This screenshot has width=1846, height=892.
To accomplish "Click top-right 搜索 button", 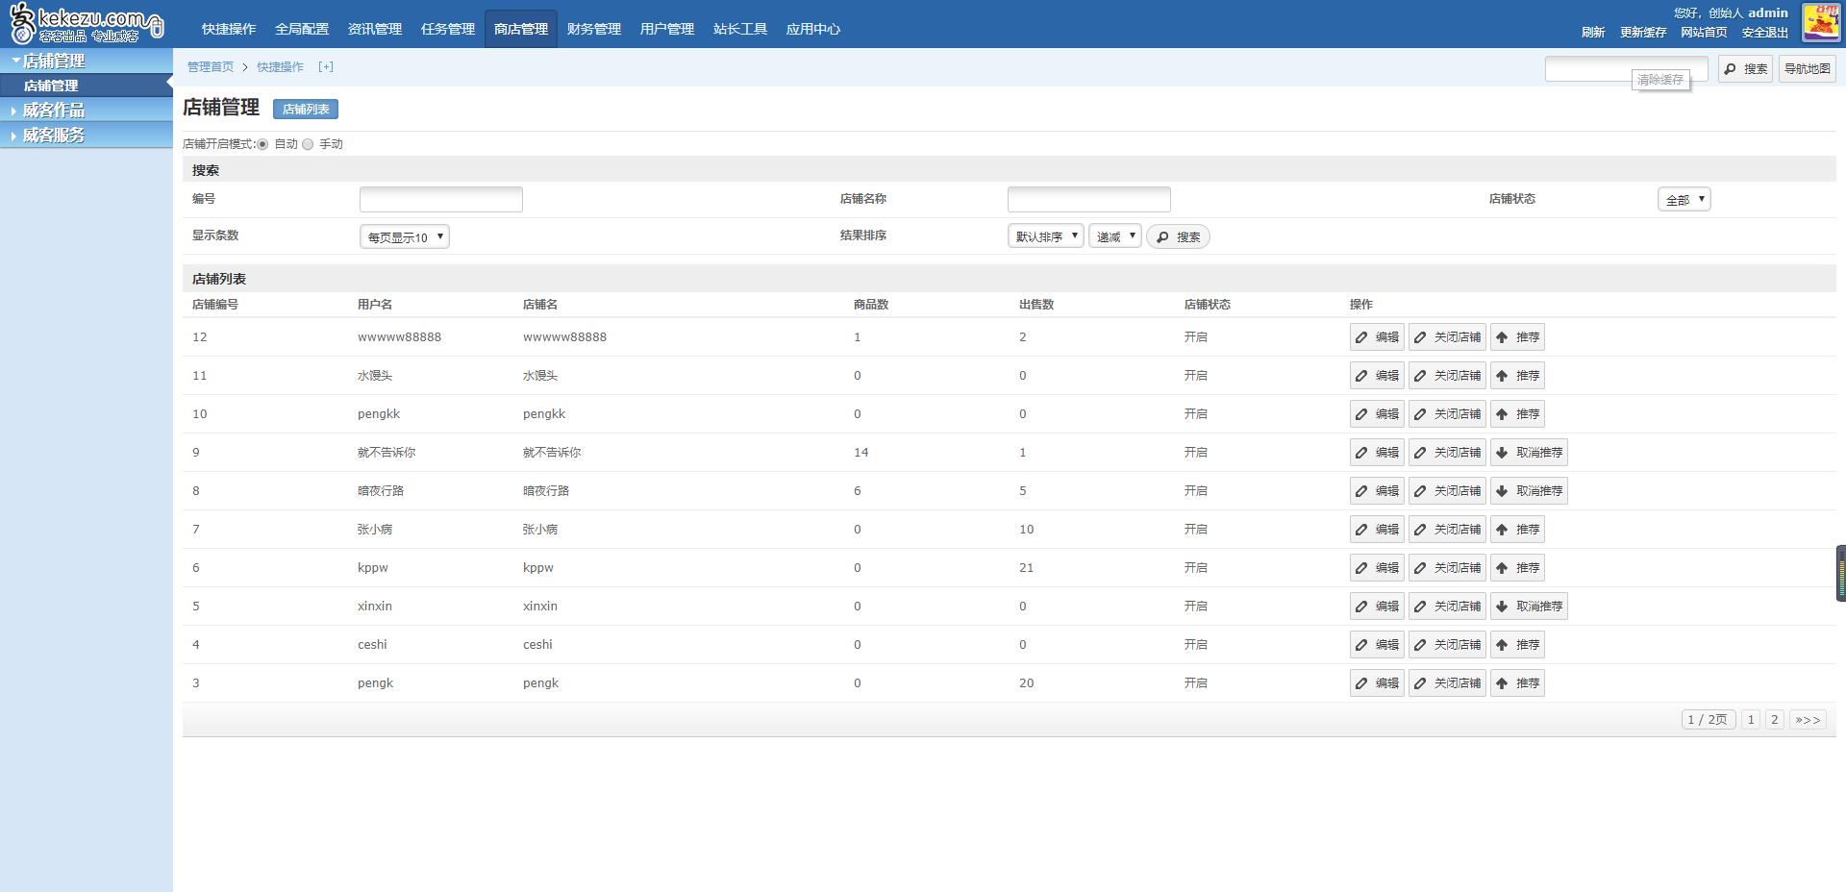I will [1745, 69].
